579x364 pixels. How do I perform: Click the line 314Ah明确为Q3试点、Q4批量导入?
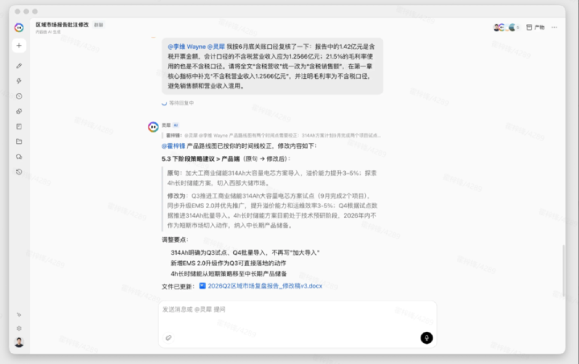245,253
